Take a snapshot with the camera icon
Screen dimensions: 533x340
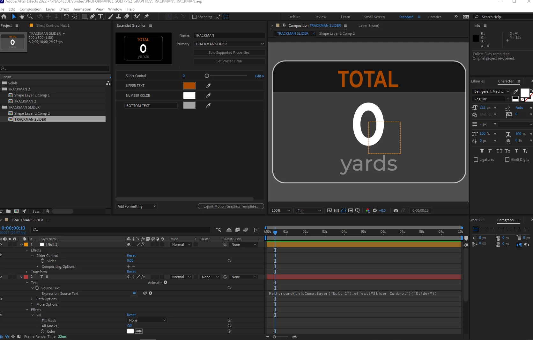pos(396,210)
